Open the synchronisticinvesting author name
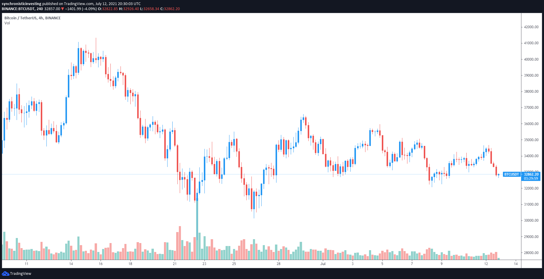The image size is (544, 279). point(21,4)
